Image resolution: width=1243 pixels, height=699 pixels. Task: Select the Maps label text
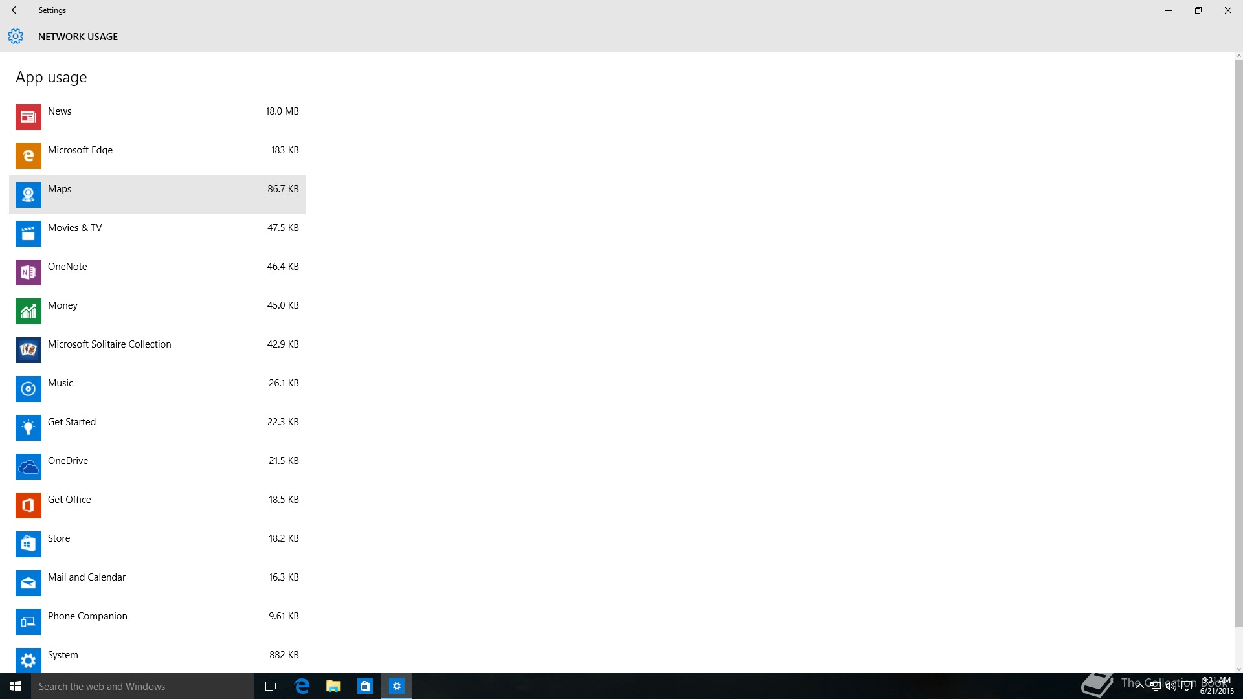[60, 189]
